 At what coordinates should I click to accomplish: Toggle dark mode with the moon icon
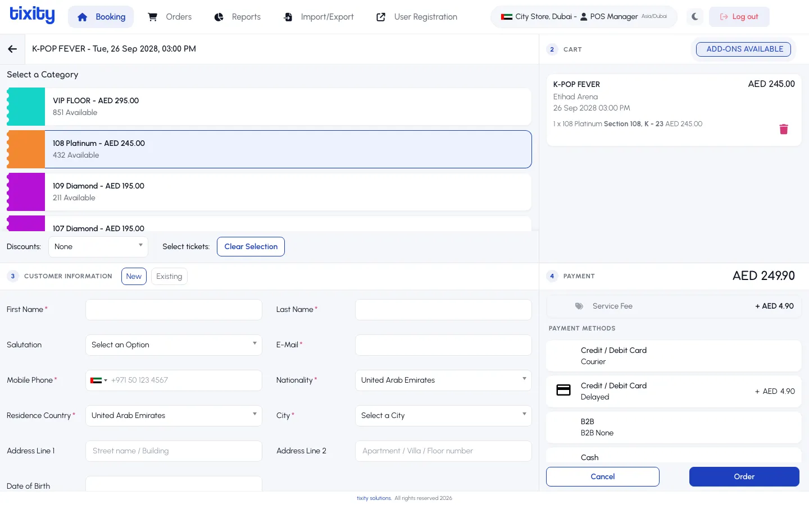(x=695, y=17)
